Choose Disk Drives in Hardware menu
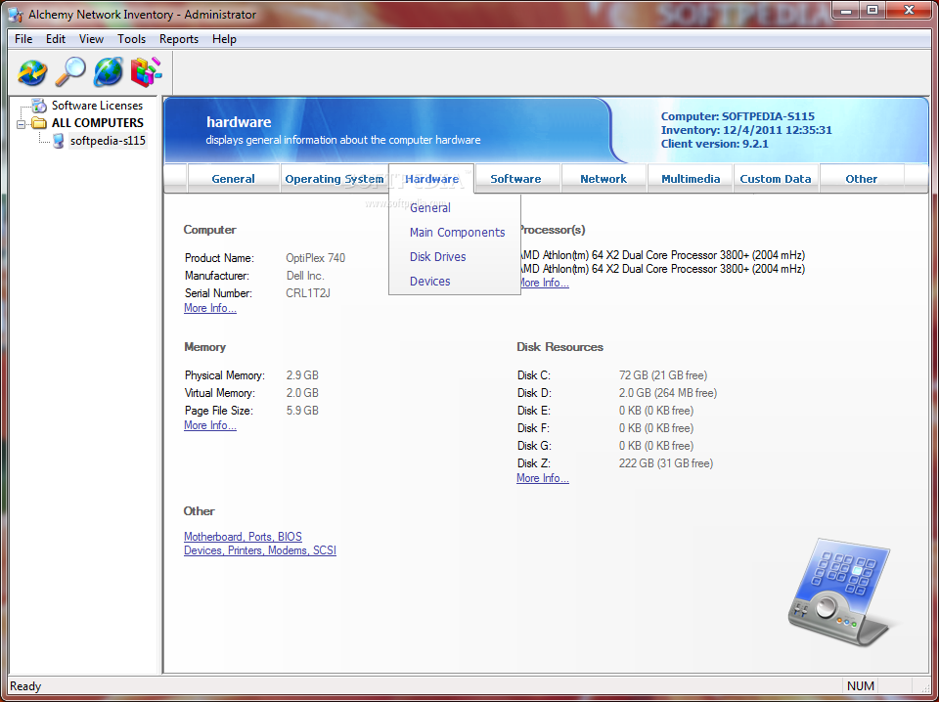The image size is (939, 702). pyautogui.click(x=438, y=257)
